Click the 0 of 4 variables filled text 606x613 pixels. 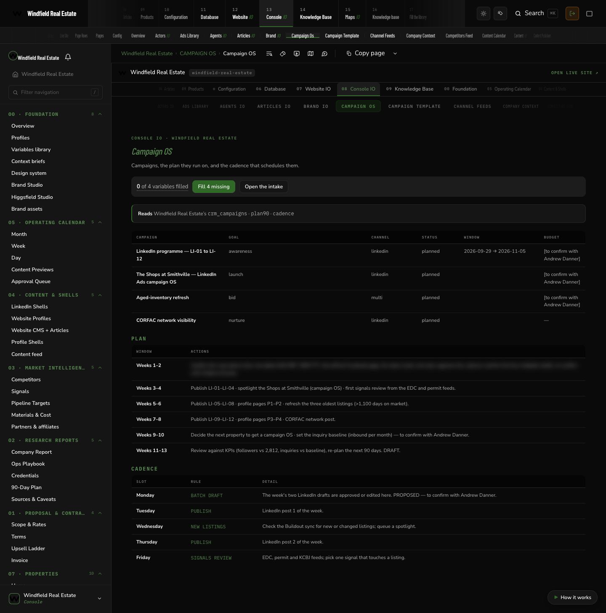(162, 187)
